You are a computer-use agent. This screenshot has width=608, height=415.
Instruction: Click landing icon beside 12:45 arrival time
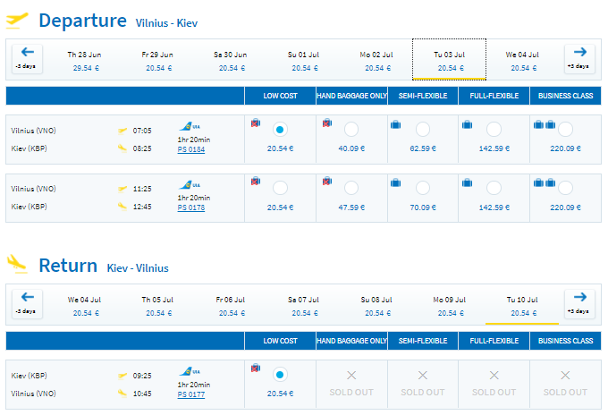pyautogui.click(x=122, y=207)
